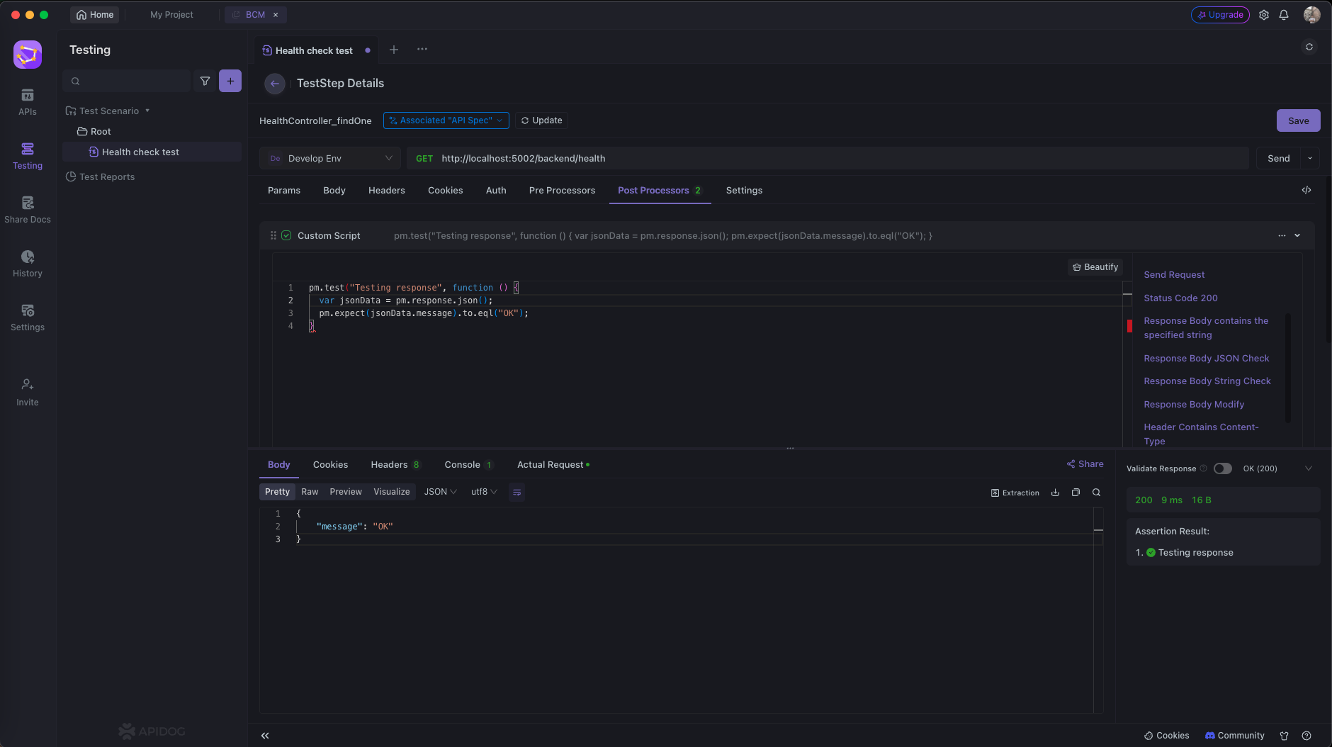The image size is (1332, 747).
Task: Open History in sidebar
Action: [28, 264]
